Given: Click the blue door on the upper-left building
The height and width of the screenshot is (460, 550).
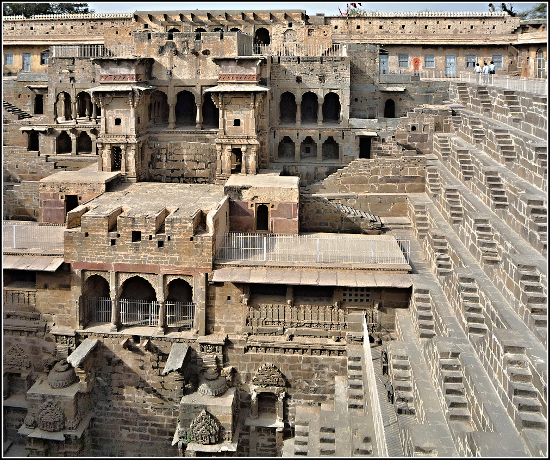Looking at the screenshot, I should (x=27, y=62).
